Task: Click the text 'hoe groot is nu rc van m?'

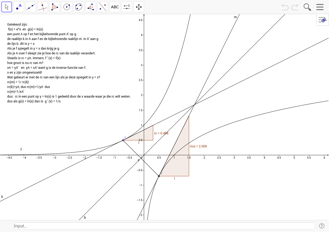Action: tap(25, 63)
